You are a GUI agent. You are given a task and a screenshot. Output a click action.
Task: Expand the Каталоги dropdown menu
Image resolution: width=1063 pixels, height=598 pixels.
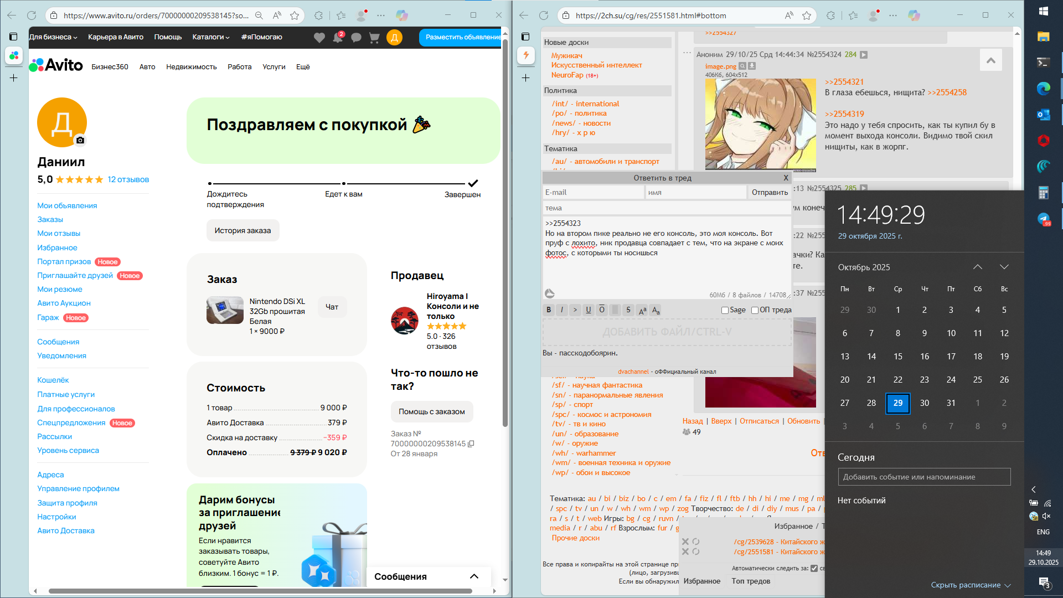pyautogui.click(x=210, y=37)
